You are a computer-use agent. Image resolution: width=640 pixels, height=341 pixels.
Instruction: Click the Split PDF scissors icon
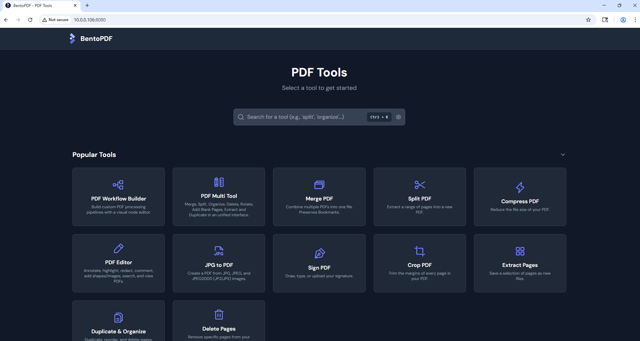[x=419, y=185]
